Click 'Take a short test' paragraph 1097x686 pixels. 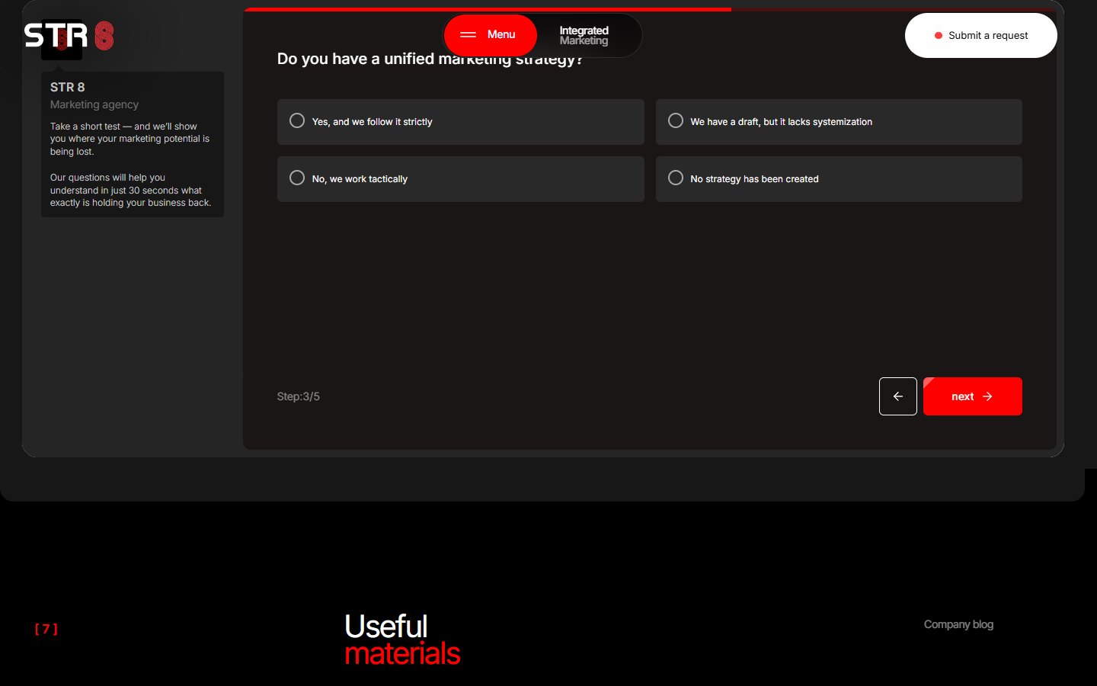[x=130, y=139]
